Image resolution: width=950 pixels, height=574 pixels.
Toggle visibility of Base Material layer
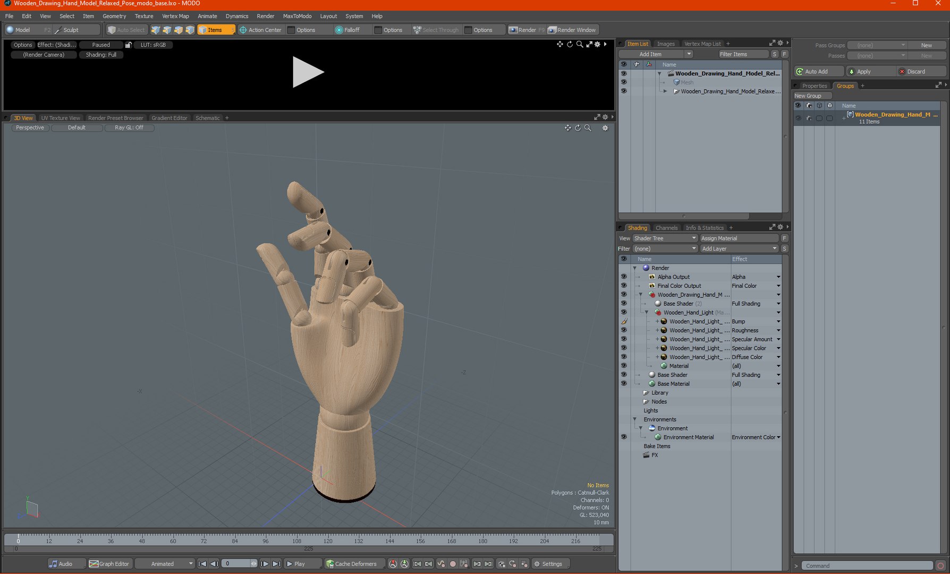(624, 384)
